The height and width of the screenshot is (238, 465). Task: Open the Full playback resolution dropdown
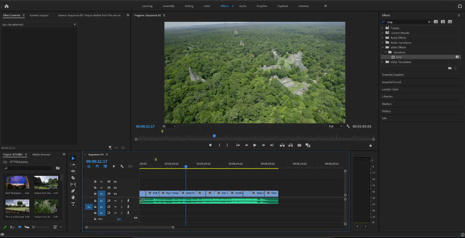click(x=335, y=126)
